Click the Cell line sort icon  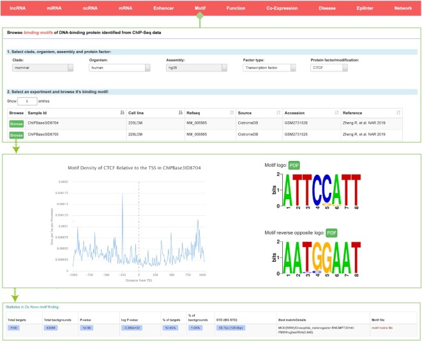179,113
